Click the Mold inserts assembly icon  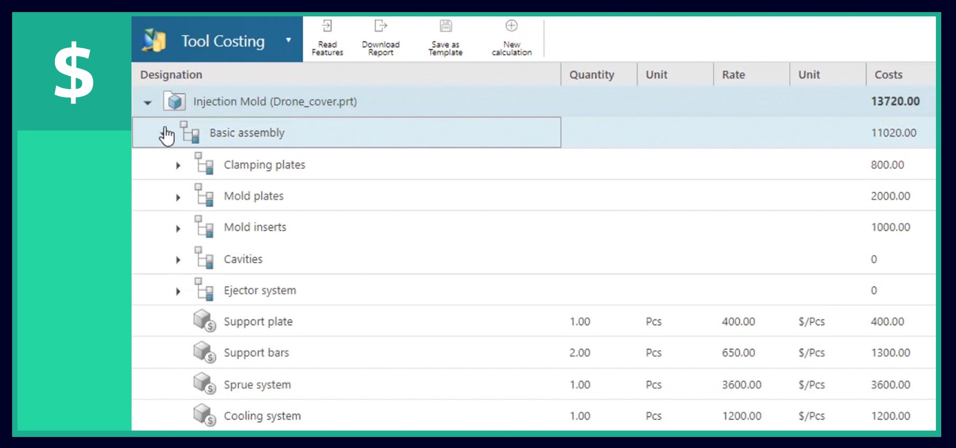(204, 226)
